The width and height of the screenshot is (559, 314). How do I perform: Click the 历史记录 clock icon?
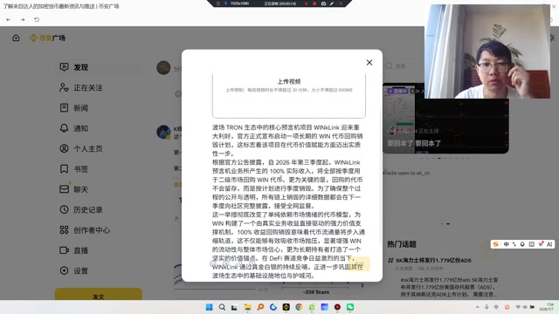pyautogui.click(x=64, y=209)
